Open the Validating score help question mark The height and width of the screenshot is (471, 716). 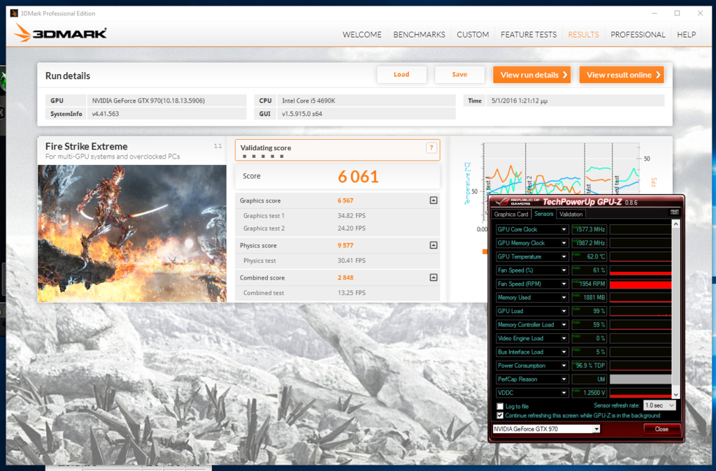pos(431,148)
